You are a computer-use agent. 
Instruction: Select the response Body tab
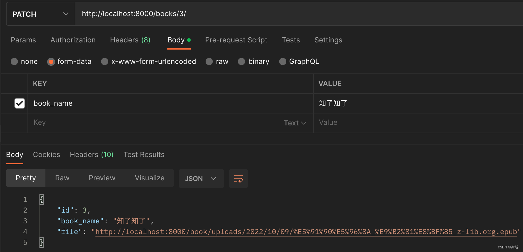click(15, 155)
